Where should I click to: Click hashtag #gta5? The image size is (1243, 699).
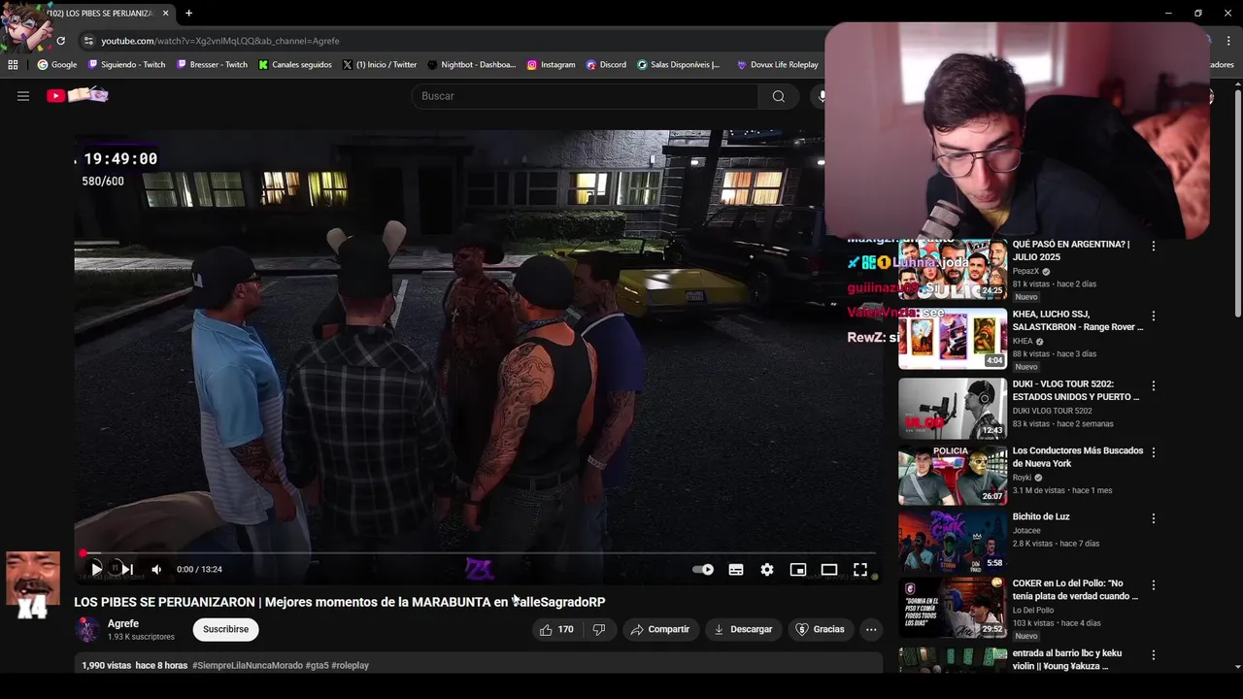317,665
